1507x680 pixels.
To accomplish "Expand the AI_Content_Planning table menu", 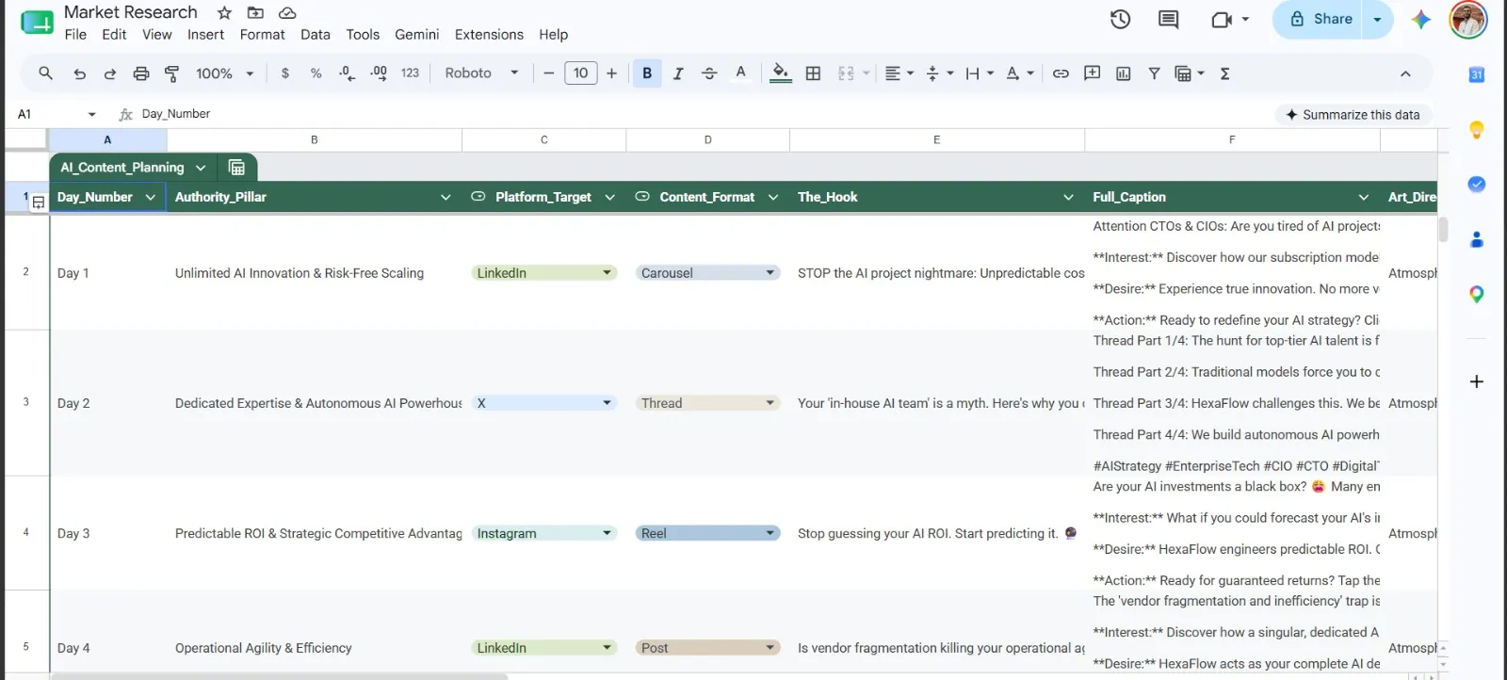I will tap(201, 168).
